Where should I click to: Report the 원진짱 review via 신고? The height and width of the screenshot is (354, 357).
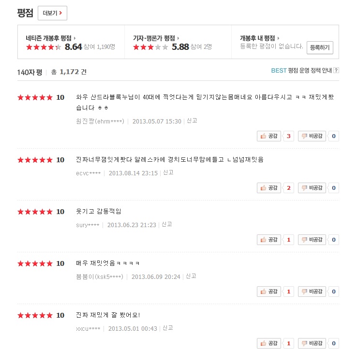point(192,121)
